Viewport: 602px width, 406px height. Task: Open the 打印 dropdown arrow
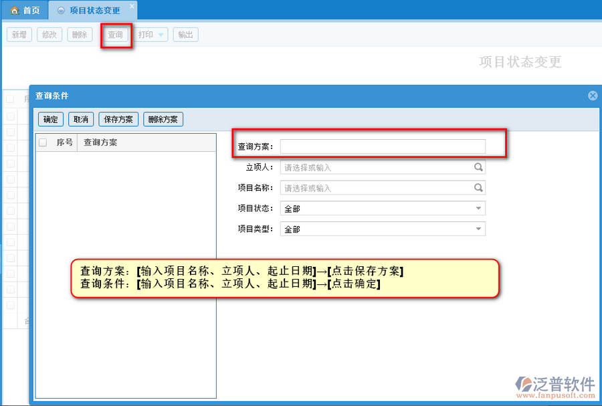coord(161,35)
